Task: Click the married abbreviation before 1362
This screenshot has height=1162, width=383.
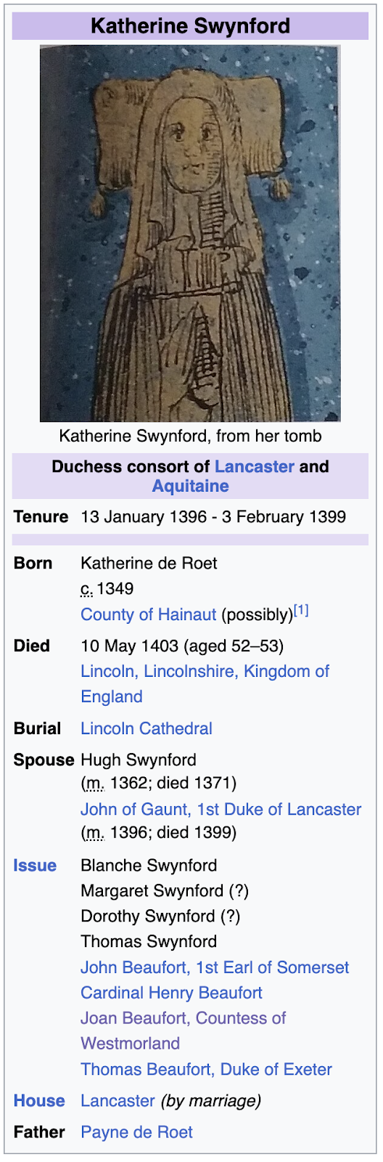Action: [x=95, y=784]
